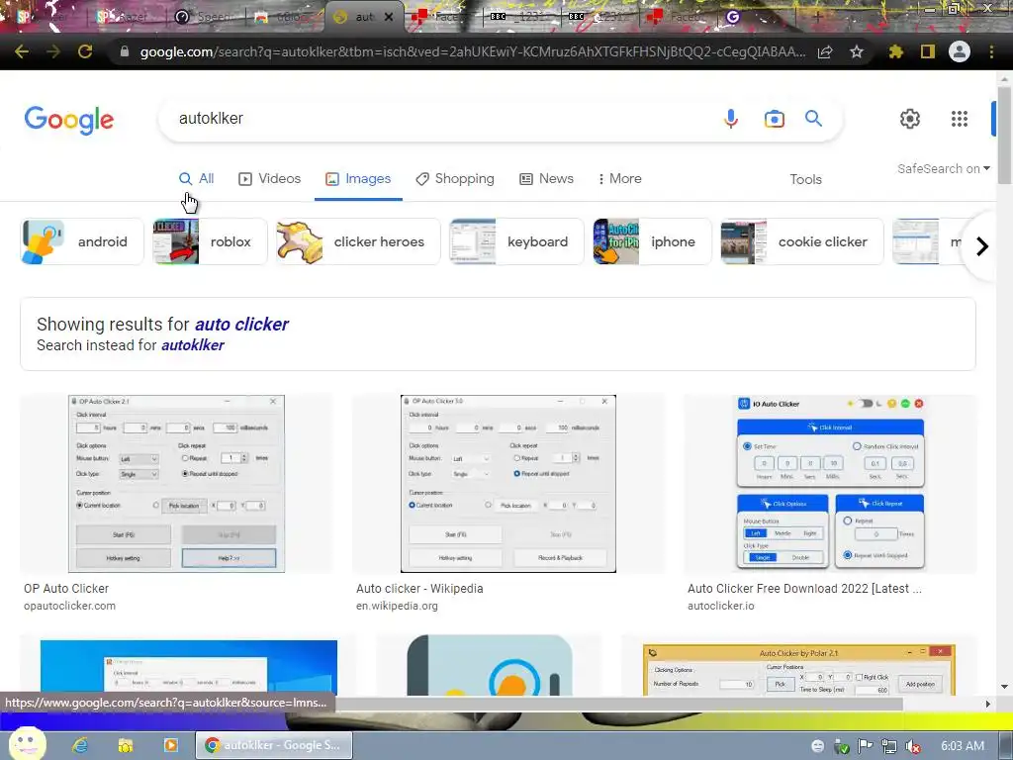Open the Action Center flag icon
Screen dimensions: 1013x760
865,746
